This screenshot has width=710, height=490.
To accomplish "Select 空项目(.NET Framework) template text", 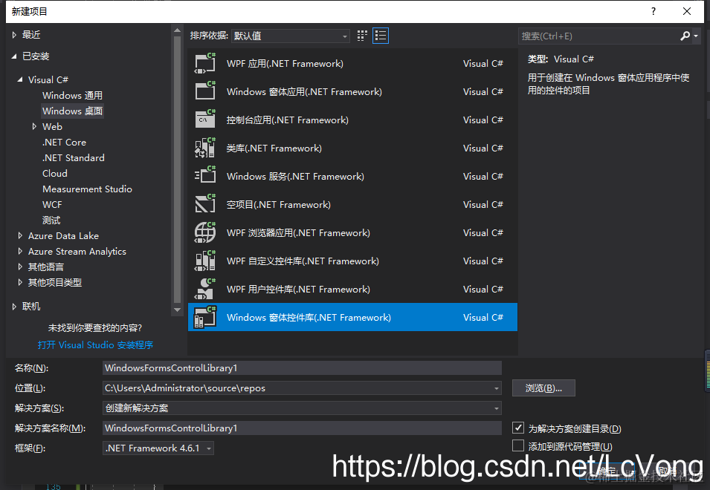I will pyautogui.click(x=279, y=205).
